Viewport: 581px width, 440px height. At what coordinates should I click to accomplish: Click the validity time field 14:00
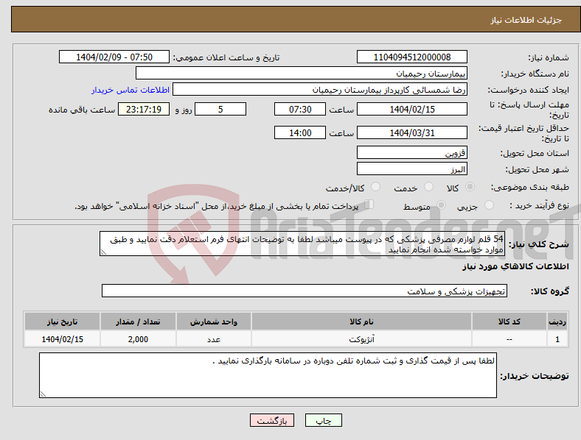click(x=300, y=132)
